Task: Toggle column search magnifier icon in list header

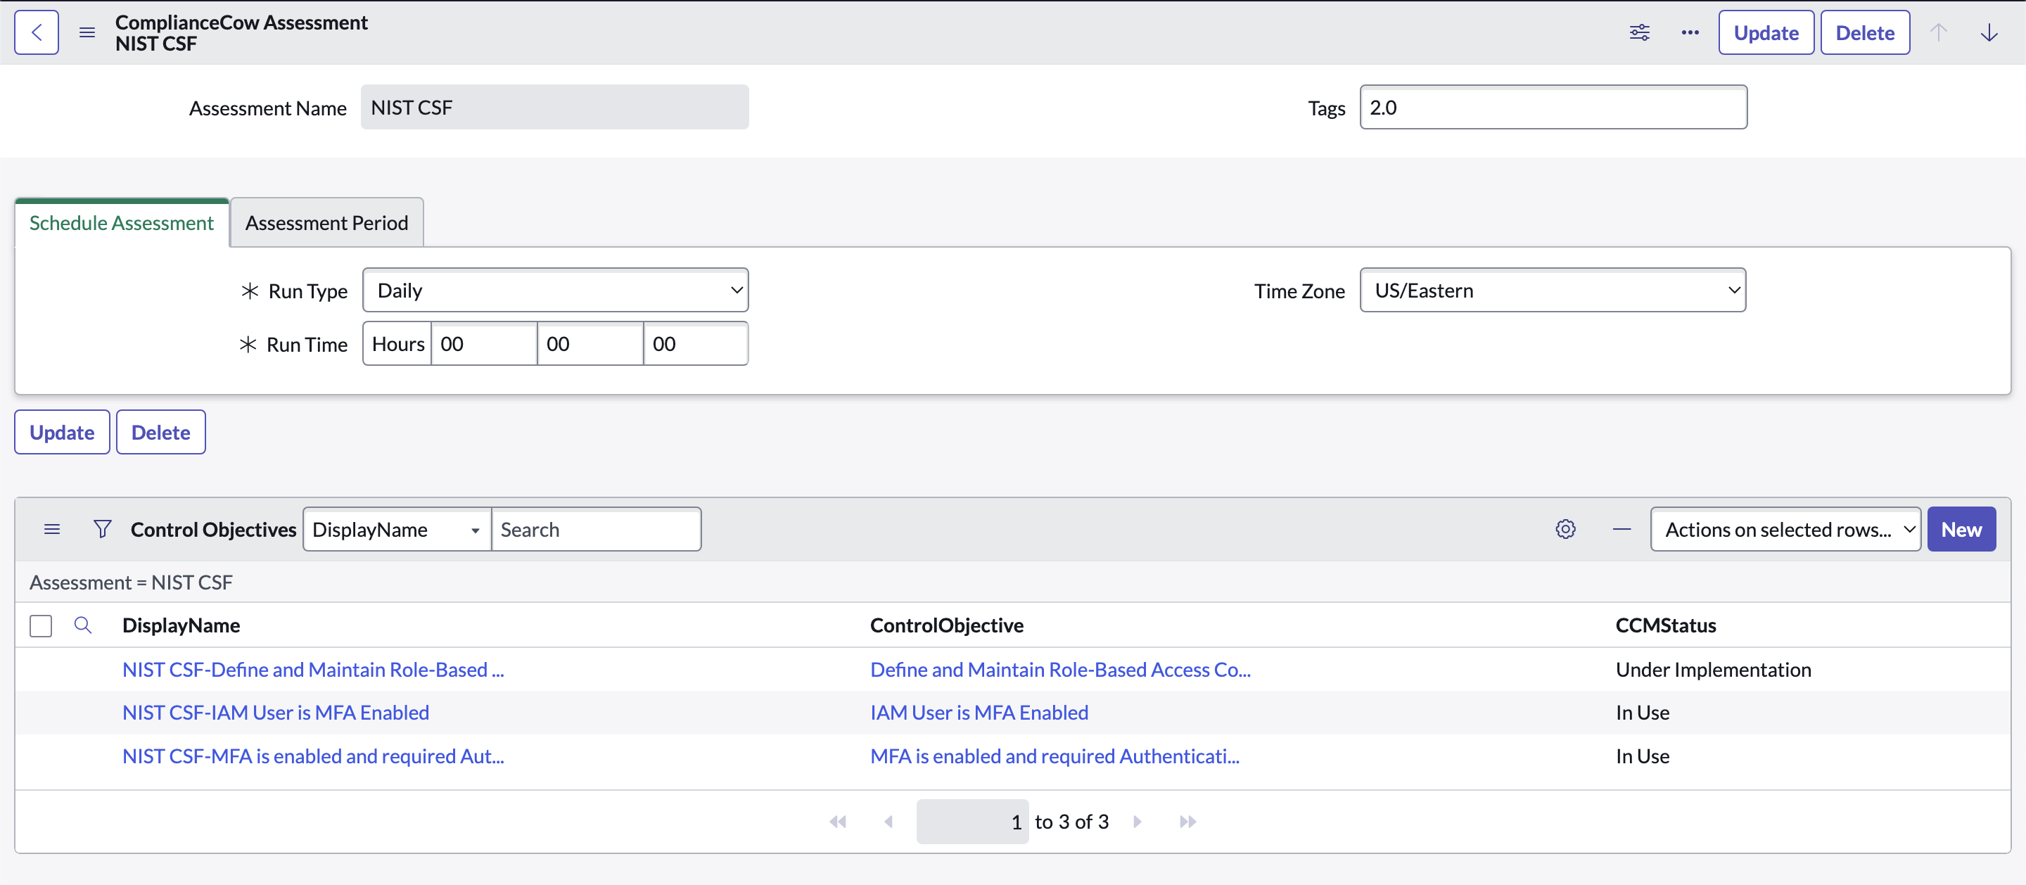Action: click(82, 625)
